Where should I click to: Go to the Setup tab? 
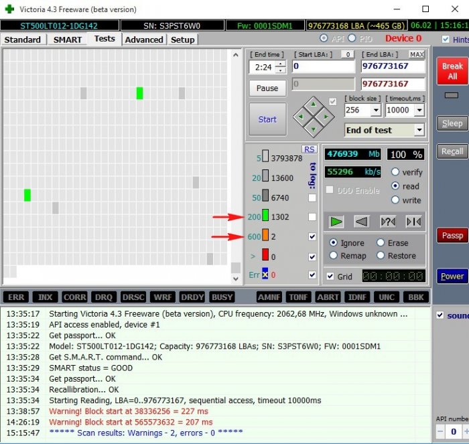[x=182, y=40]
